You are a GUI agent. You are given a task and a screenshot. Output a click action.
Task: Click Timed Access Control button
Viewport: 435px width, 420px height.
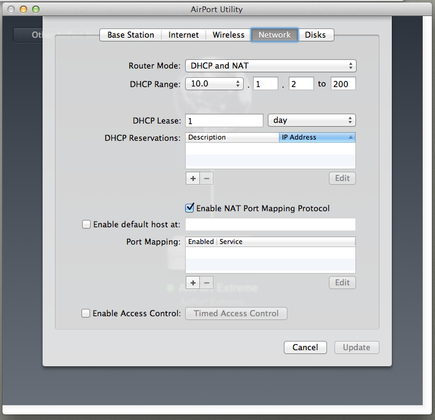pyautogui.click(x=236, y=314)
